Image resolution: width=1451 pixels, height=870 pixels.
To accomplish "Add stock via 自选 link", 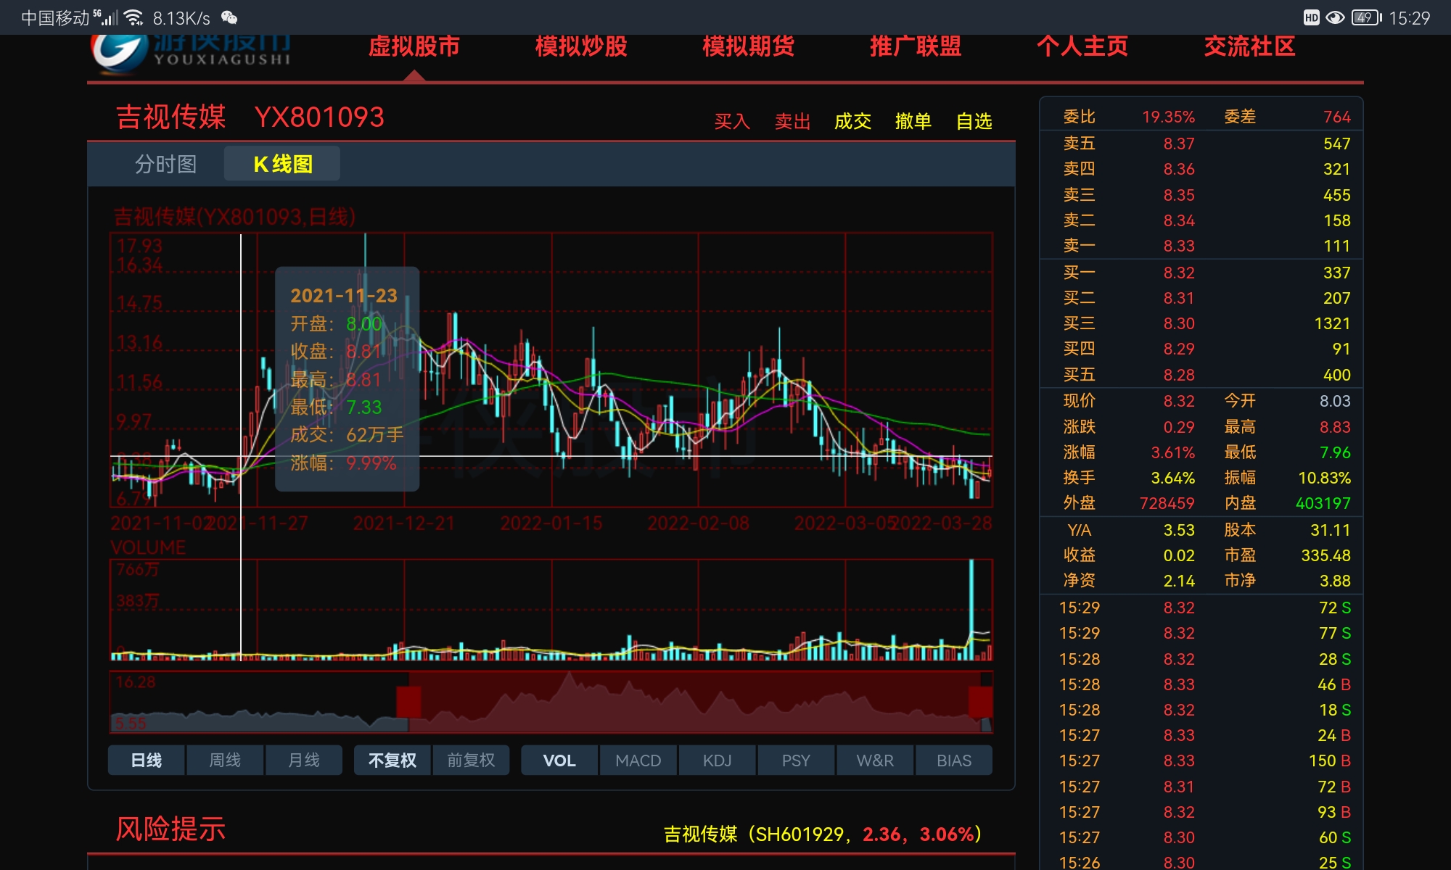I will [x=974, y=121].
